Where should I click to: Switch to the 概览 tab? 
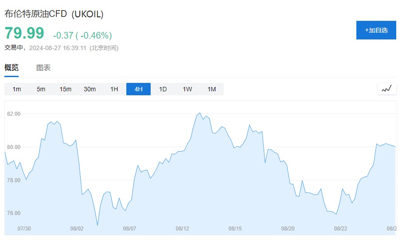(x=12, y=68)
